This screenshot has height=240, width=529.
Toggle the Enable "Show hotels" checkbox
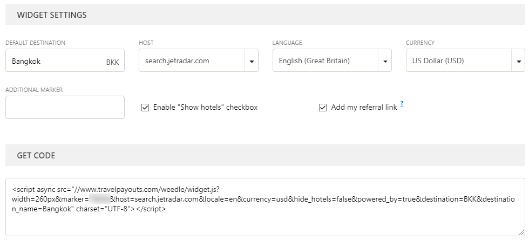coord(145,108)
